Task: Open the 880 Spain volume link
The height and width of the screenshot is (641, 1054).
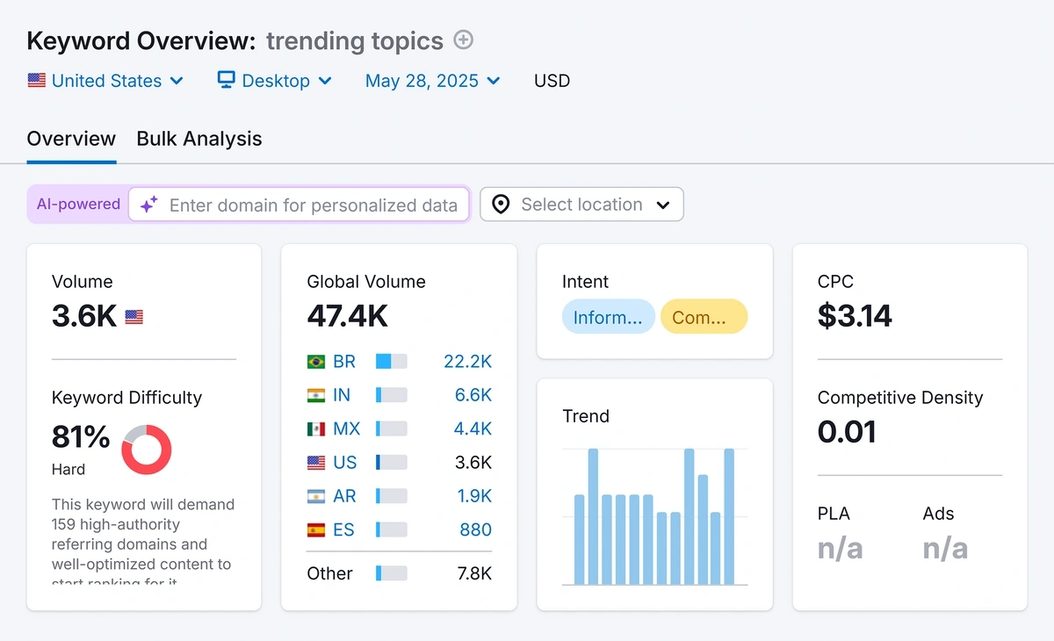Action: (x=476, y=529)
